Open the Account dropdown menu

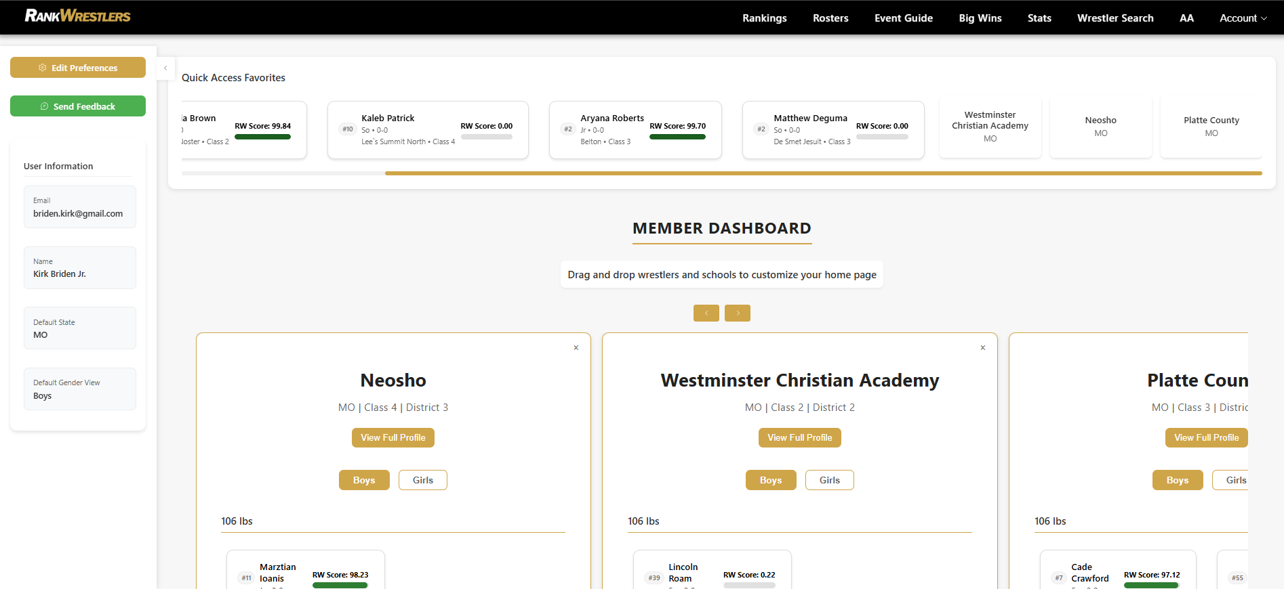1243,18
